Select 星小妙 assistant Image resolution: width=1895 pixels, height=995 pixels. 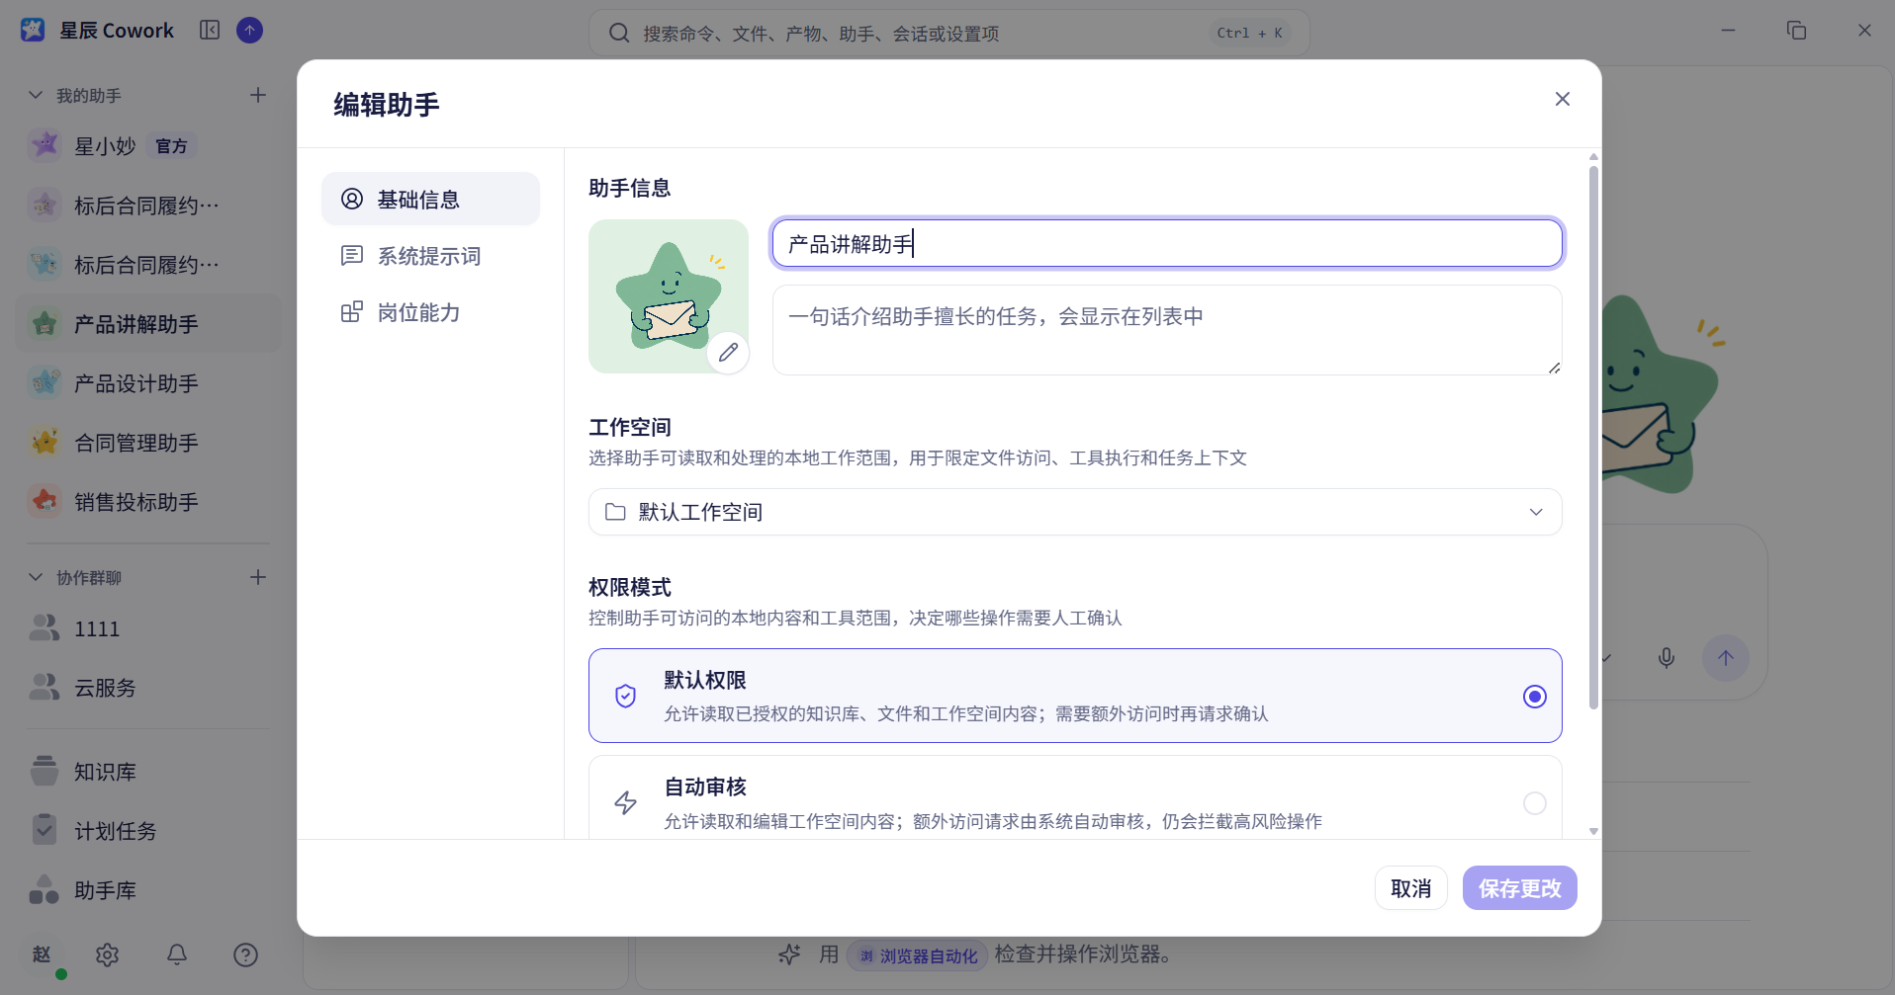point(148,146)
